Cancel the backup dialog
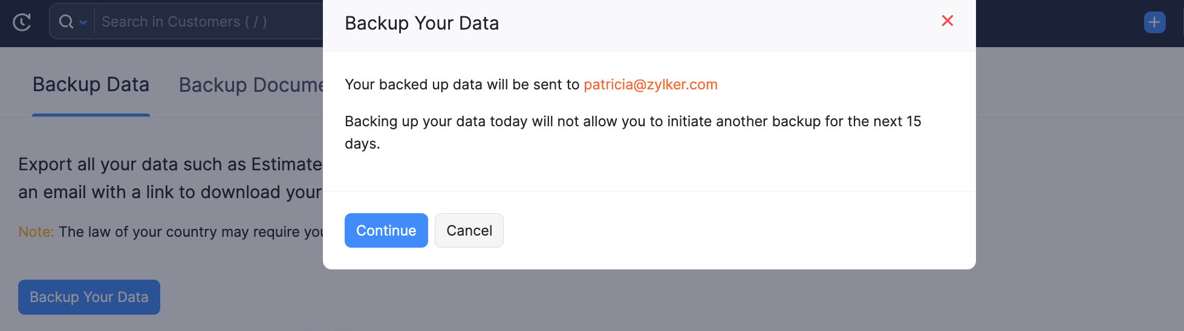1184x331 pixels. pyautogui.click(x=469, y=230)
